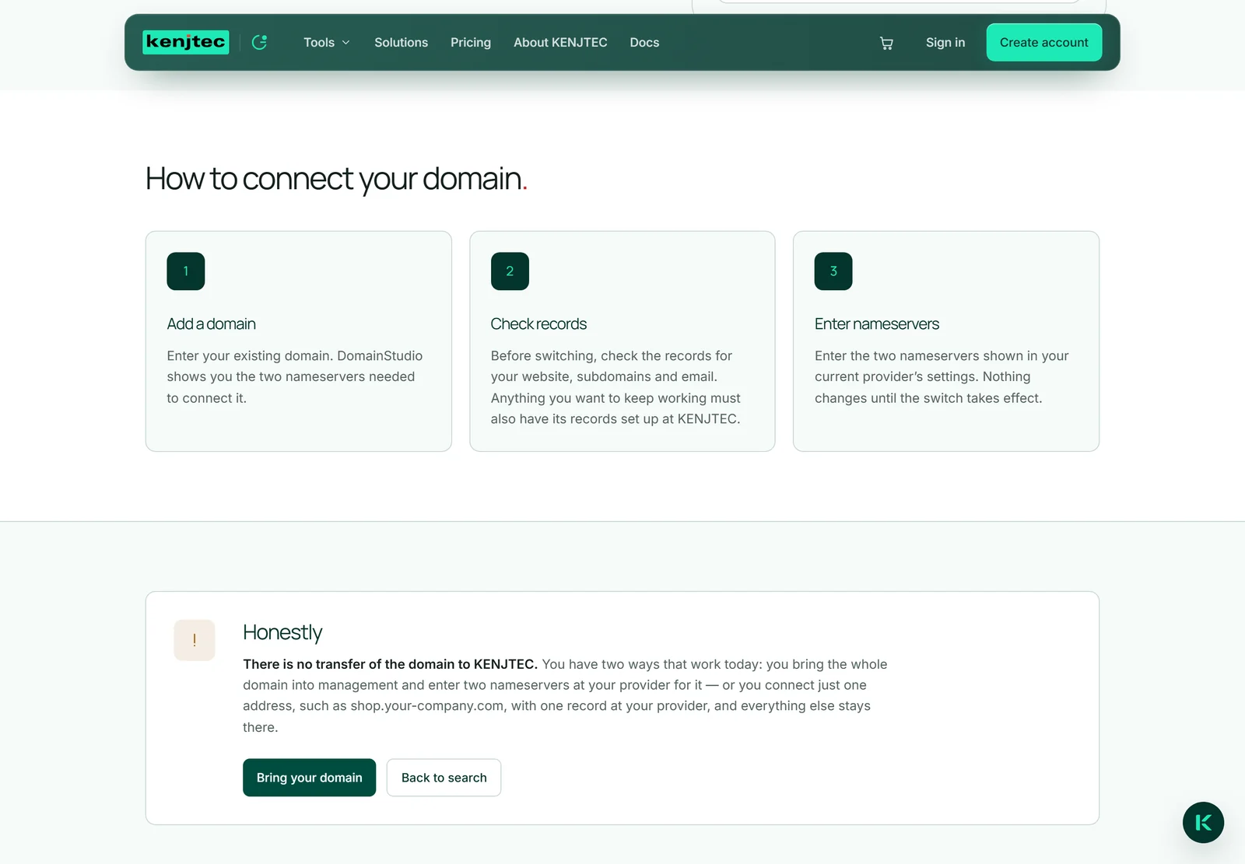Click the Back to search button

coord(444,778)
